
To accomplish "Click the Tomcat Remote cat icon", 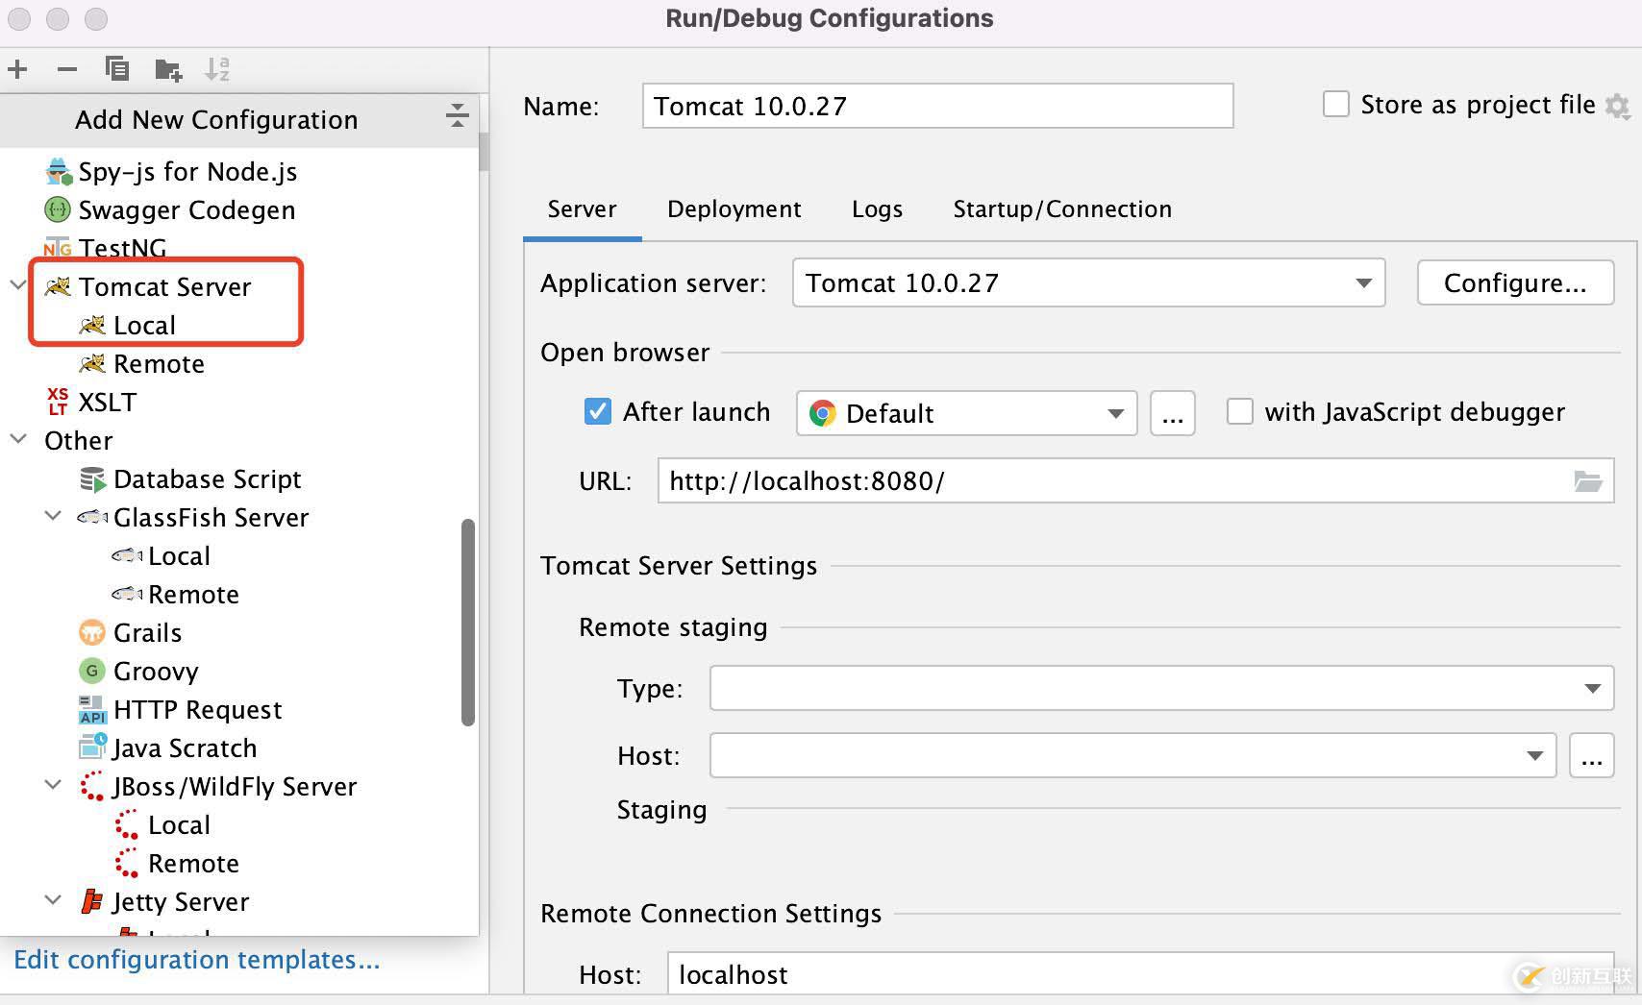I will (x=92, y=363).
